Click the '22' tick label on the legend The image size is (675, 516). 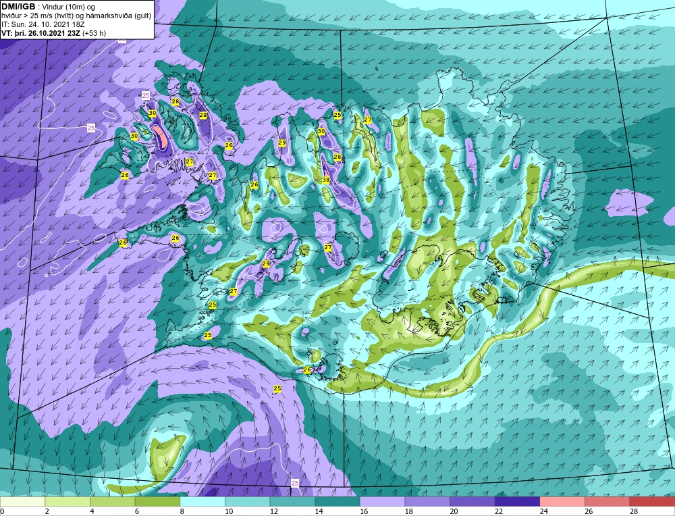coord(499,511)
